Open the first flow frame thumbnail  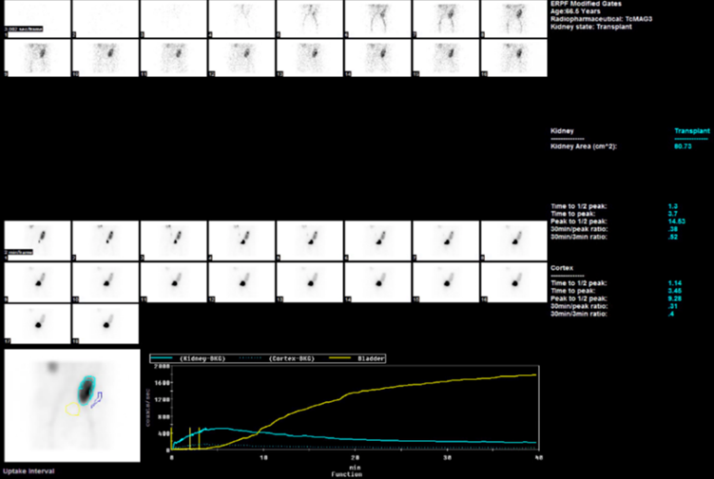coord(37,19)
